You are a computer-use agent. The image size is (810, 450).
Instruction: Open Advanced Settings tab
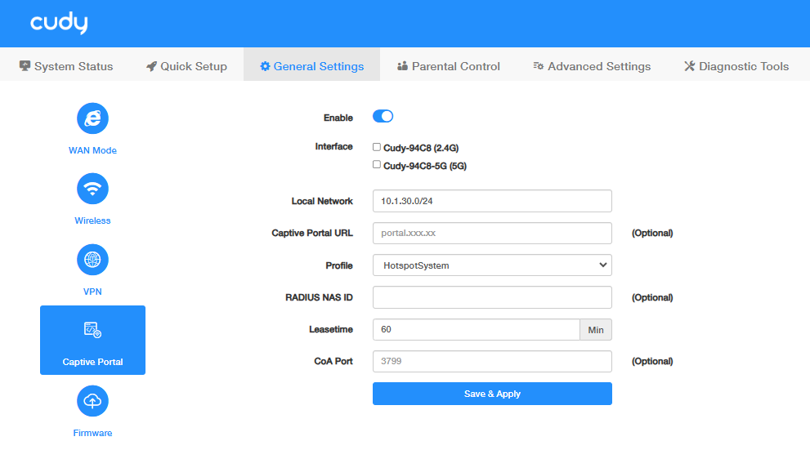pos(592,66)
